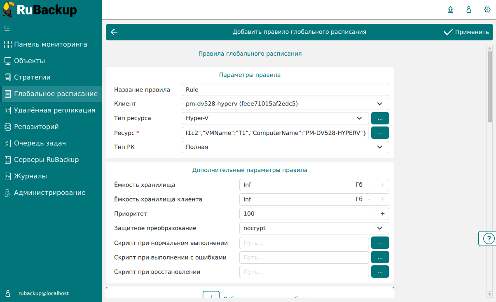Open the user profile icon at top right
The width and height of the screenshot is (496, 302).
pos(469,10)
